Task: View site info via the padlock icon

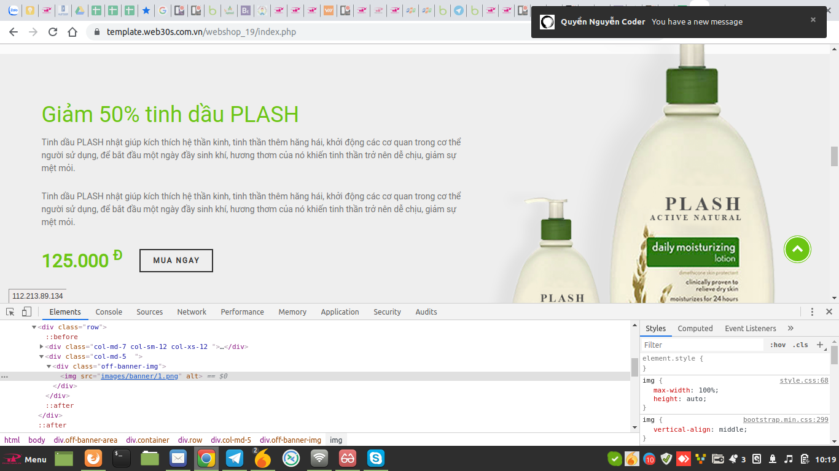Action: pos(96,32)
